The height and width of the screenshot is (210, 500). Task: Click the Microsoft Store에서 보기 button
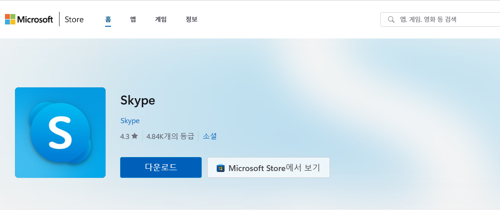268,167
